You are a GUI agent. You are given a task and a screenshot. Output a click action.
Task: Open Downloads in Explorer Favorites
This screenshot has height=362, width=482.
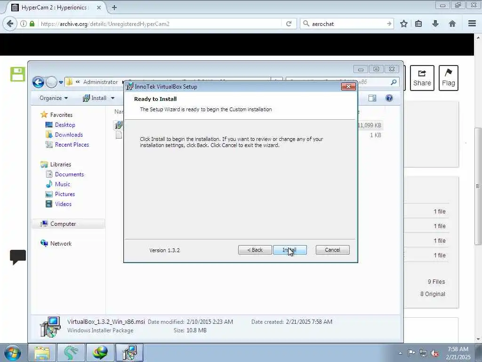click(x=69, y=134)
